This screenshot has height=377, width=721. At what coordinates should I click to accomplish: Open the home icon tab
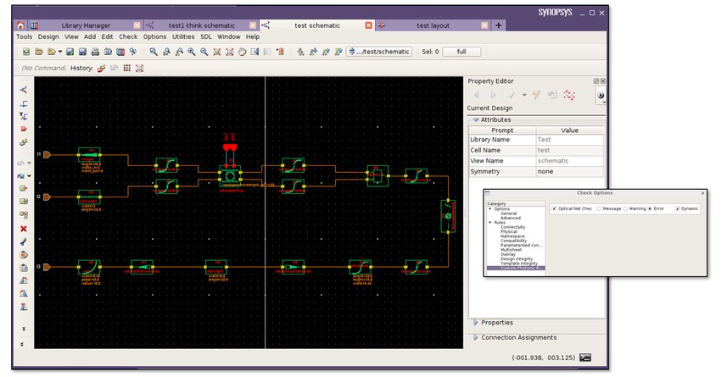20,25
